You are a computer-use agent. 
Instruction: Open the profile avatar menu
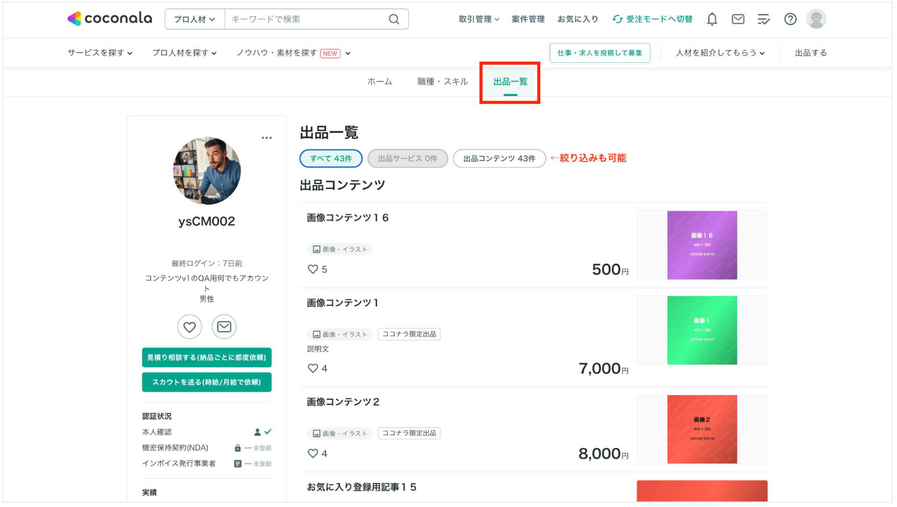pos(816,19)
